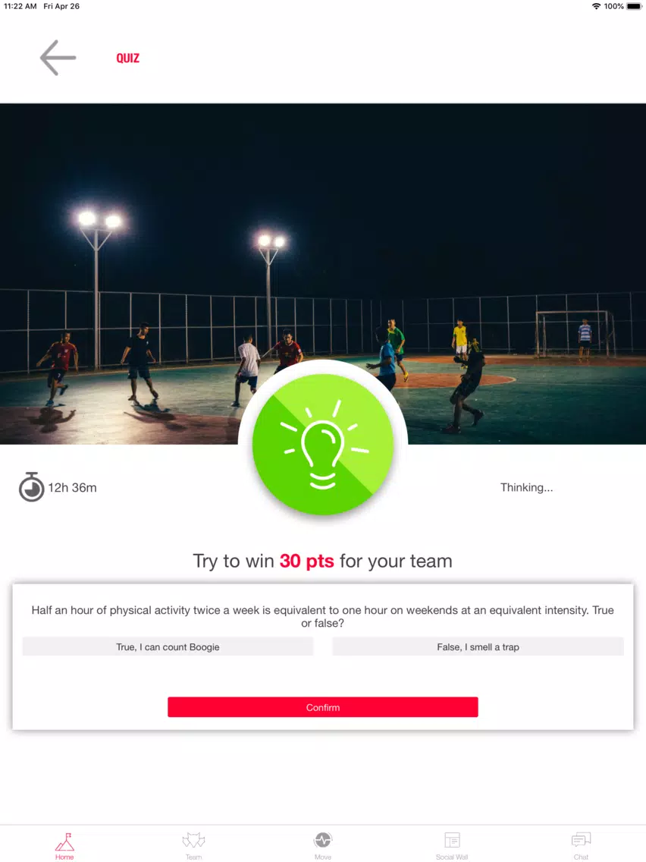Tap the green lightbulb badge
The image size is (646, 862).
pos(323,444)
